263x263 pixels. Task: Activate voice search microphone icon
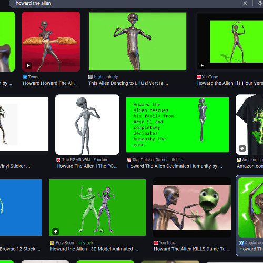tap(260, 3)
